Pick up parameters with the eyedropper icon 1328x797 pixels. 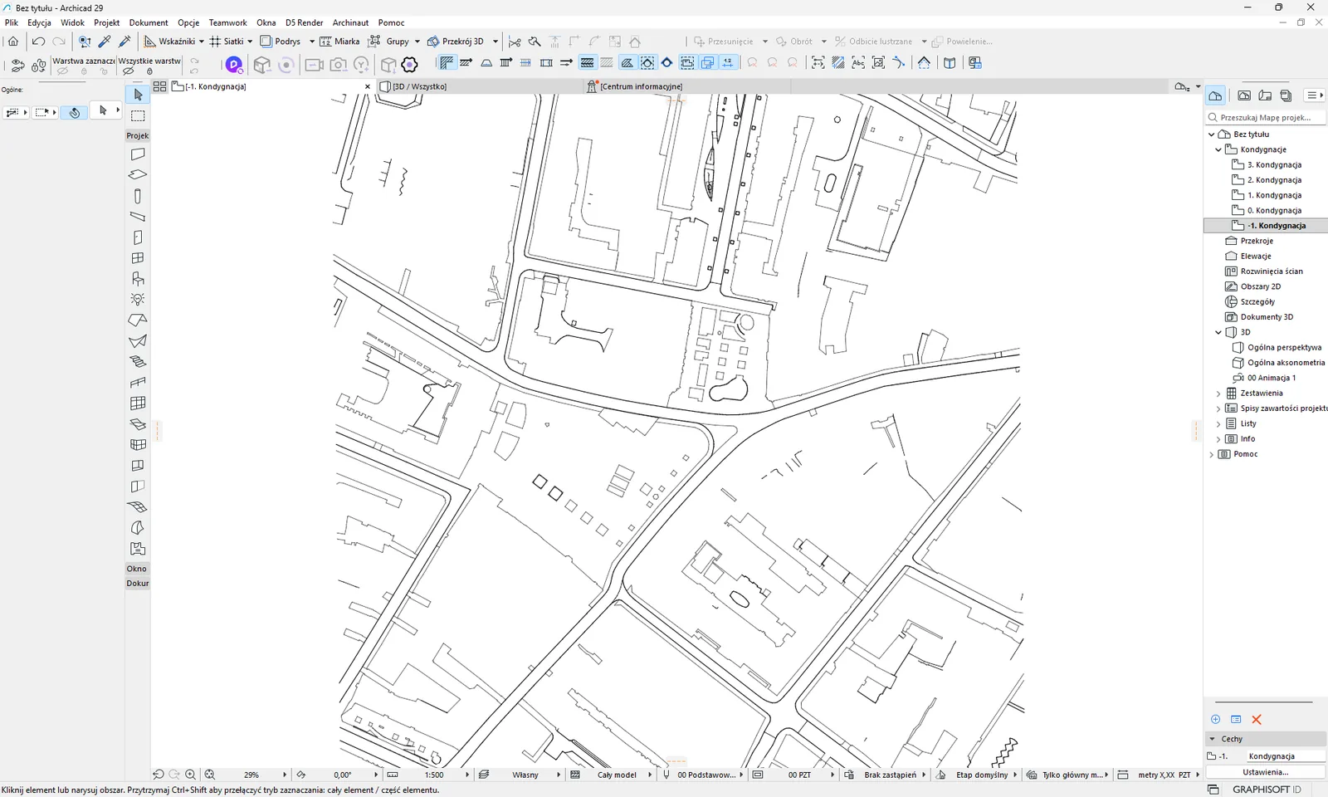[105, 41]
